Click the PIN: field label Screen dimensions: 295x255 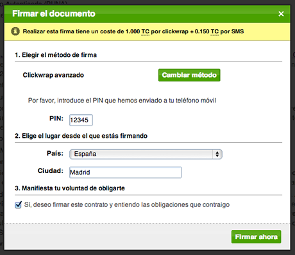(x=56, y=119)
